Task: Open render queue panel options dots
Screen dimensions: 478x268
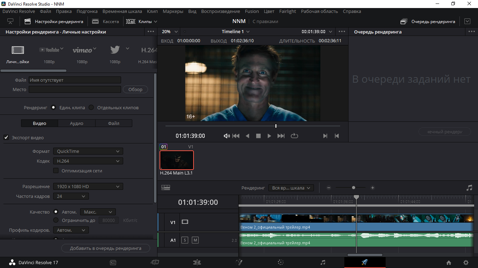Action: 471,31
